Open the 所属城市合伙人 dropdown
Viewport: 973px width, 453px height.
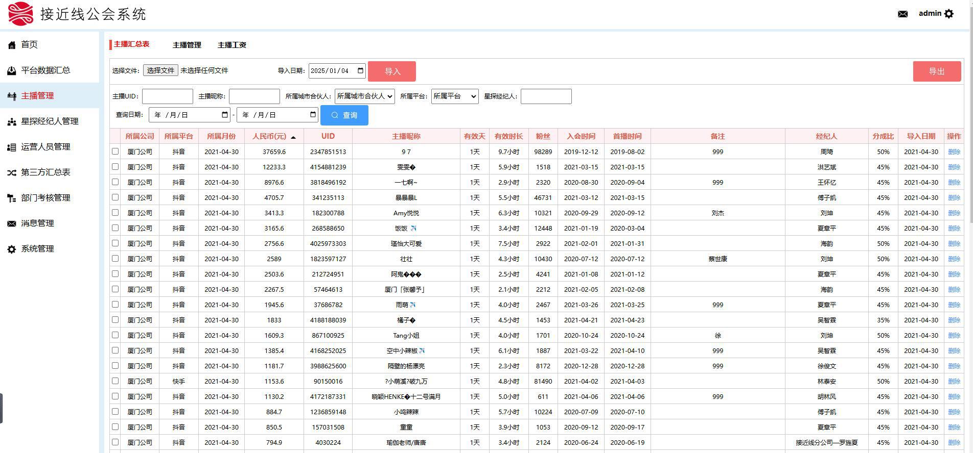tap(364, 96)
